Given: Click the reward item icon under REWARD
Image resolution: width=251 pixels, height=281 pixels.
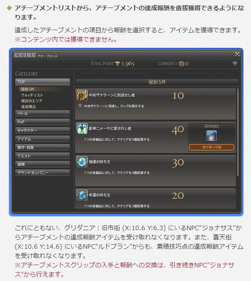Looking at the screenshot, I should tap(212, 136).
